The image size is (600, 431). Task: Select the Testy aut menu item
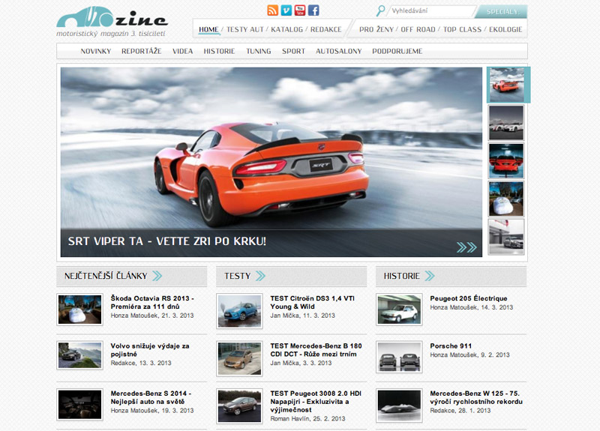[247, 30]
